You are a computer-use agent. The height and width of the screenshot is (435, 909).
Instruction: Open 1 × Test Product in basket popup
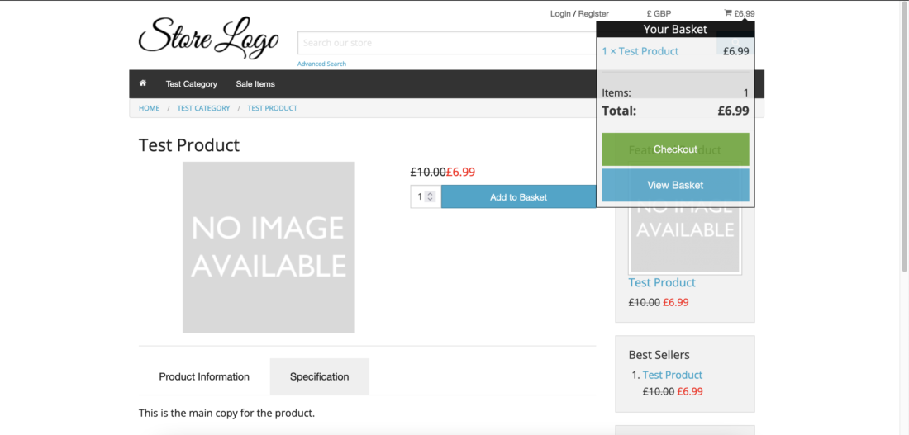640,51
